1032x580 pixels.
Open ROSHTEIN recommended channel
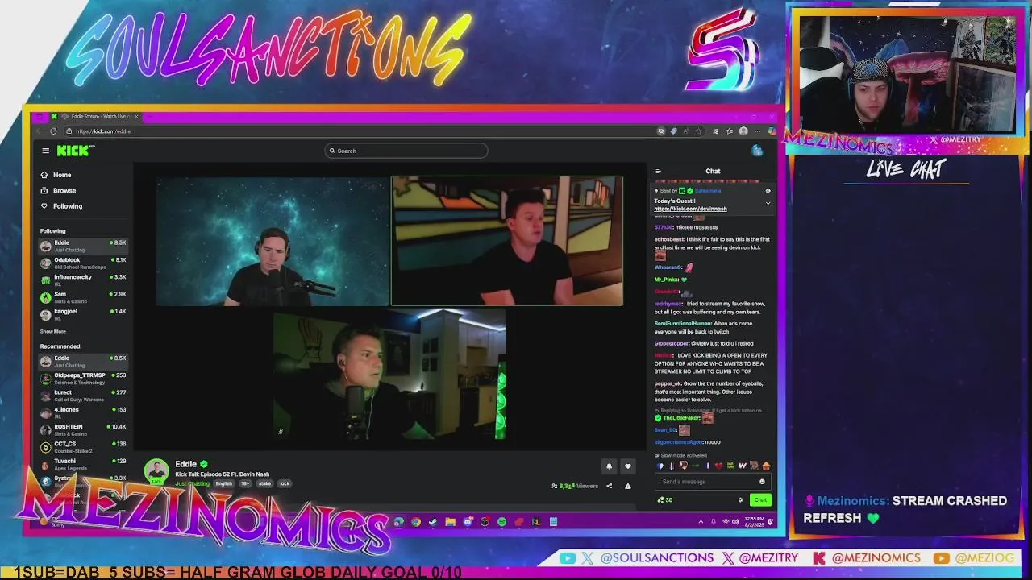pyautogui.click(x=84, y=429)
